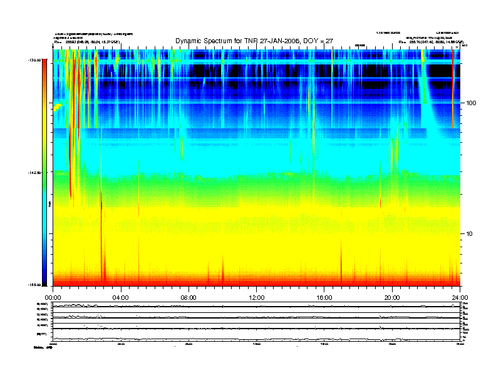The image size is (496, 383).
Task: Click the title 'Dynamic Spectrum for TNR 27-JAN-2006, DOY = 27'
Action: point(254,41)
